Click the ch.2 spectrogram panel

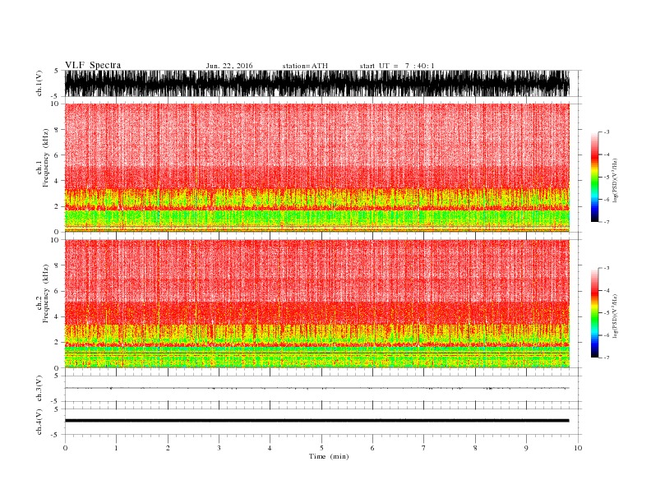pos(317,304)
